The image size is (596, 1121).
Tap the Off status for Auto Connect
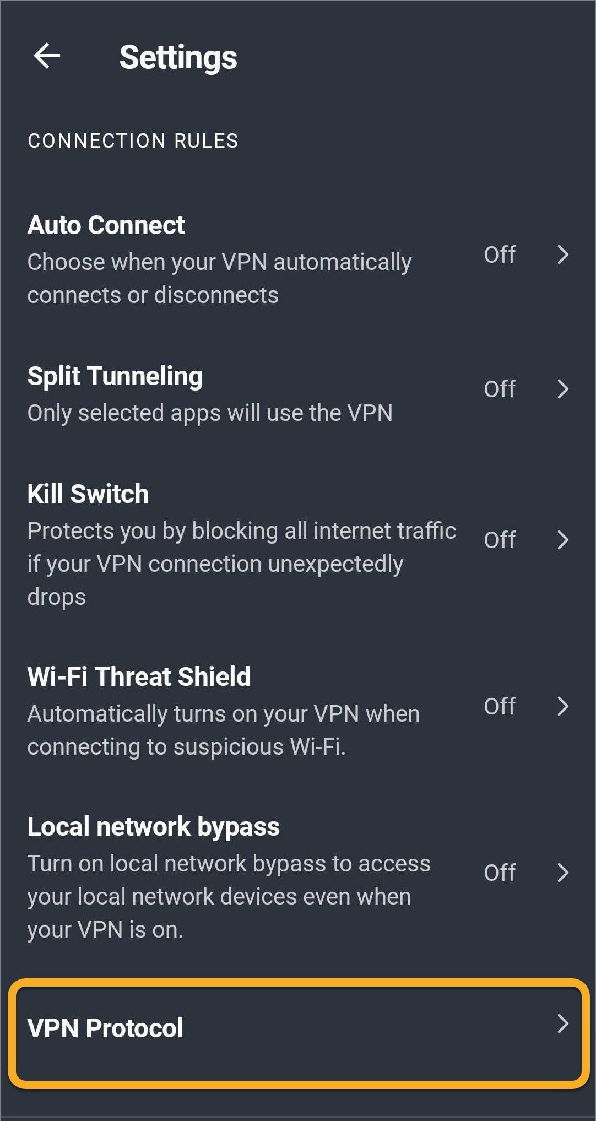point(500,254)
